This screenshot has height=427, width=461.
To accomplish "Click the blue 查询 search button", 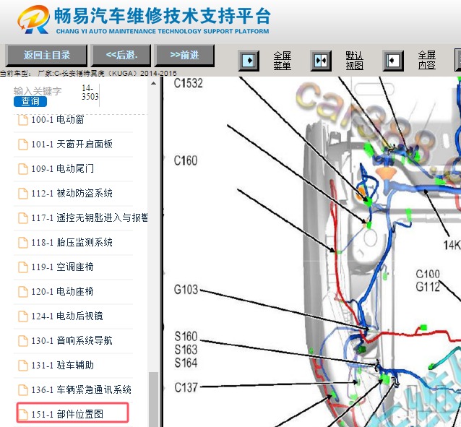I will pos(30,101).
